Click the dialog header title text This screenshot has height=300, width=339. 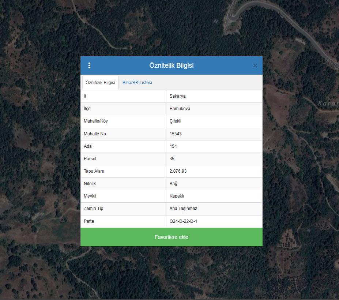click(x=171, y=65)
